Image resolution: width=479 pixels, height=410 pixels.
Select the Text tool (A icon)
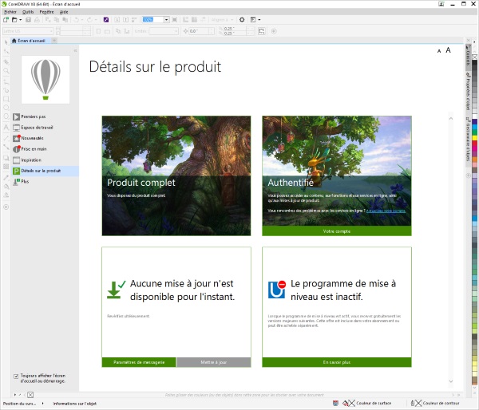pos(6,127)
